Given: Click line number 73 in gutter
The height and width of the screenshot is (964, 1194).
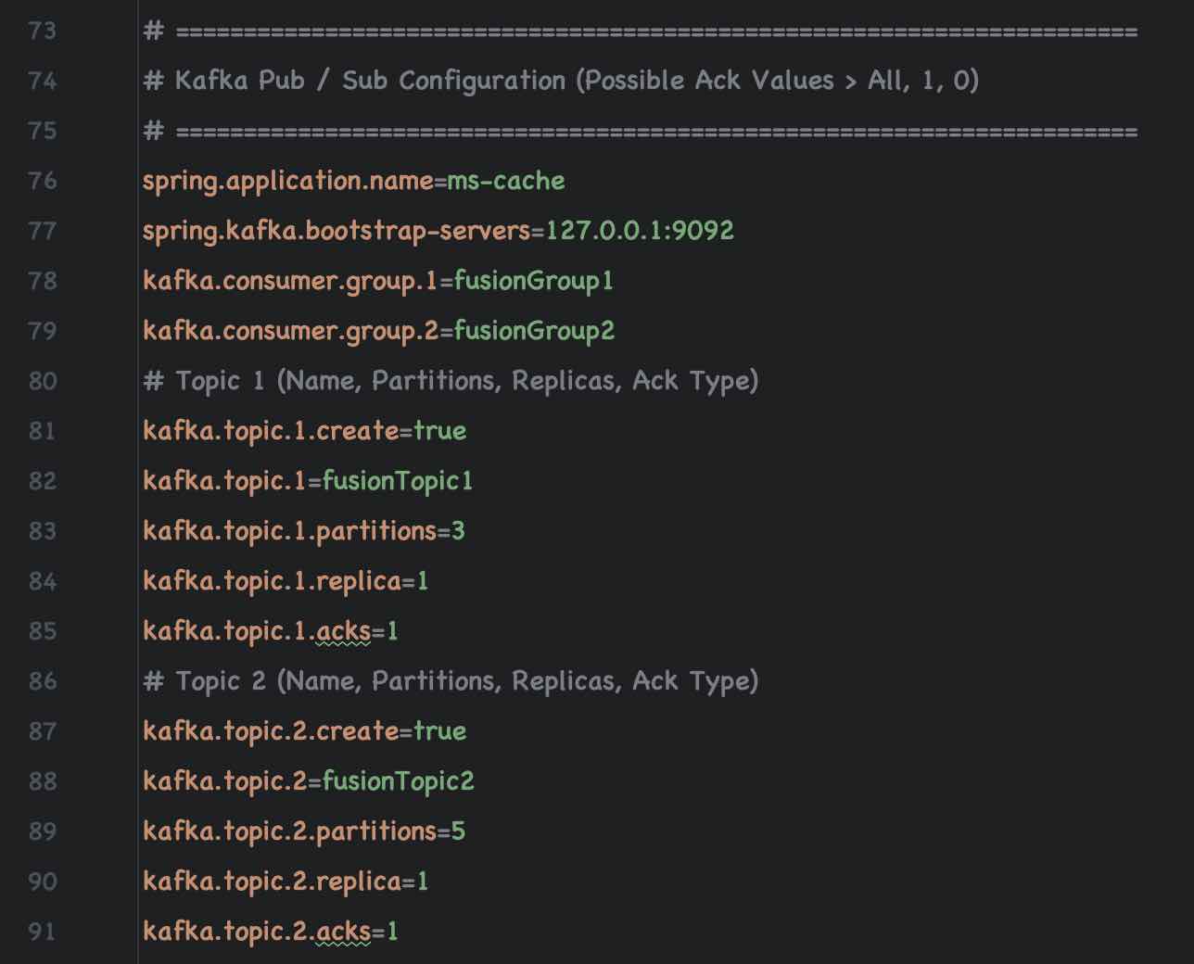Looking at the screenshot, I should tap(42, 31).
